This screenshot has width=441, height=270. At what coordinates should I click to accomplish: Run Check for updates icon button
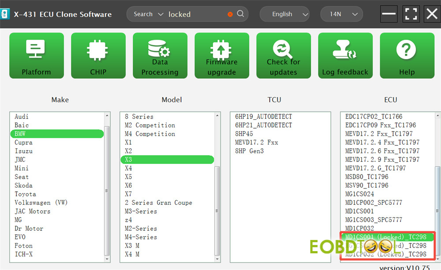pyautogui.click(x=284, y=55)
